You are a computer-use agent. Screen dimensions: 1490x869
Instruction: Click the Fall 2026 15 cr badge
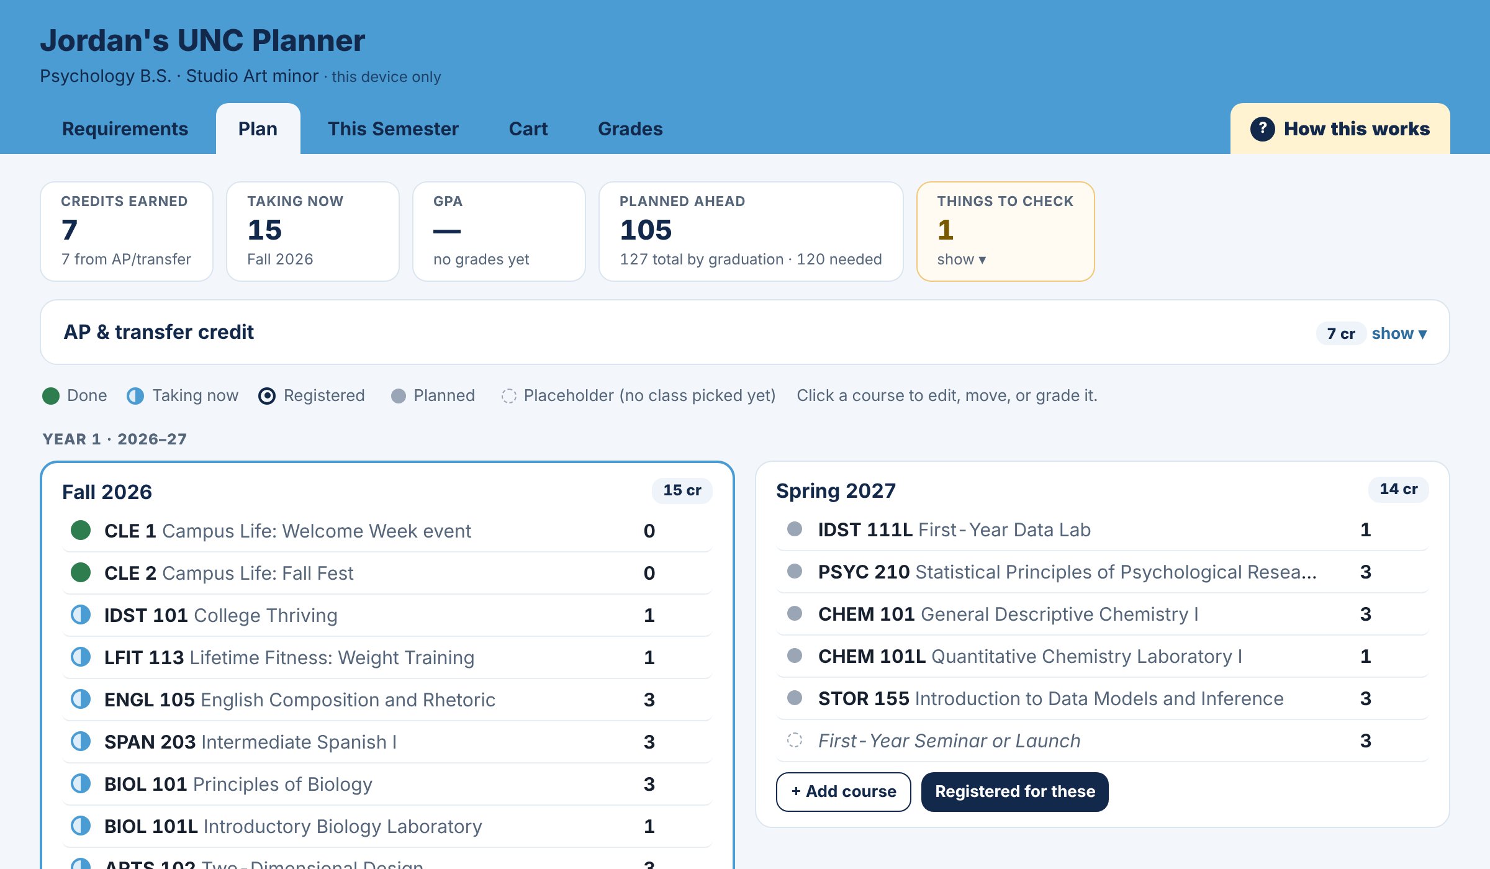682,490
